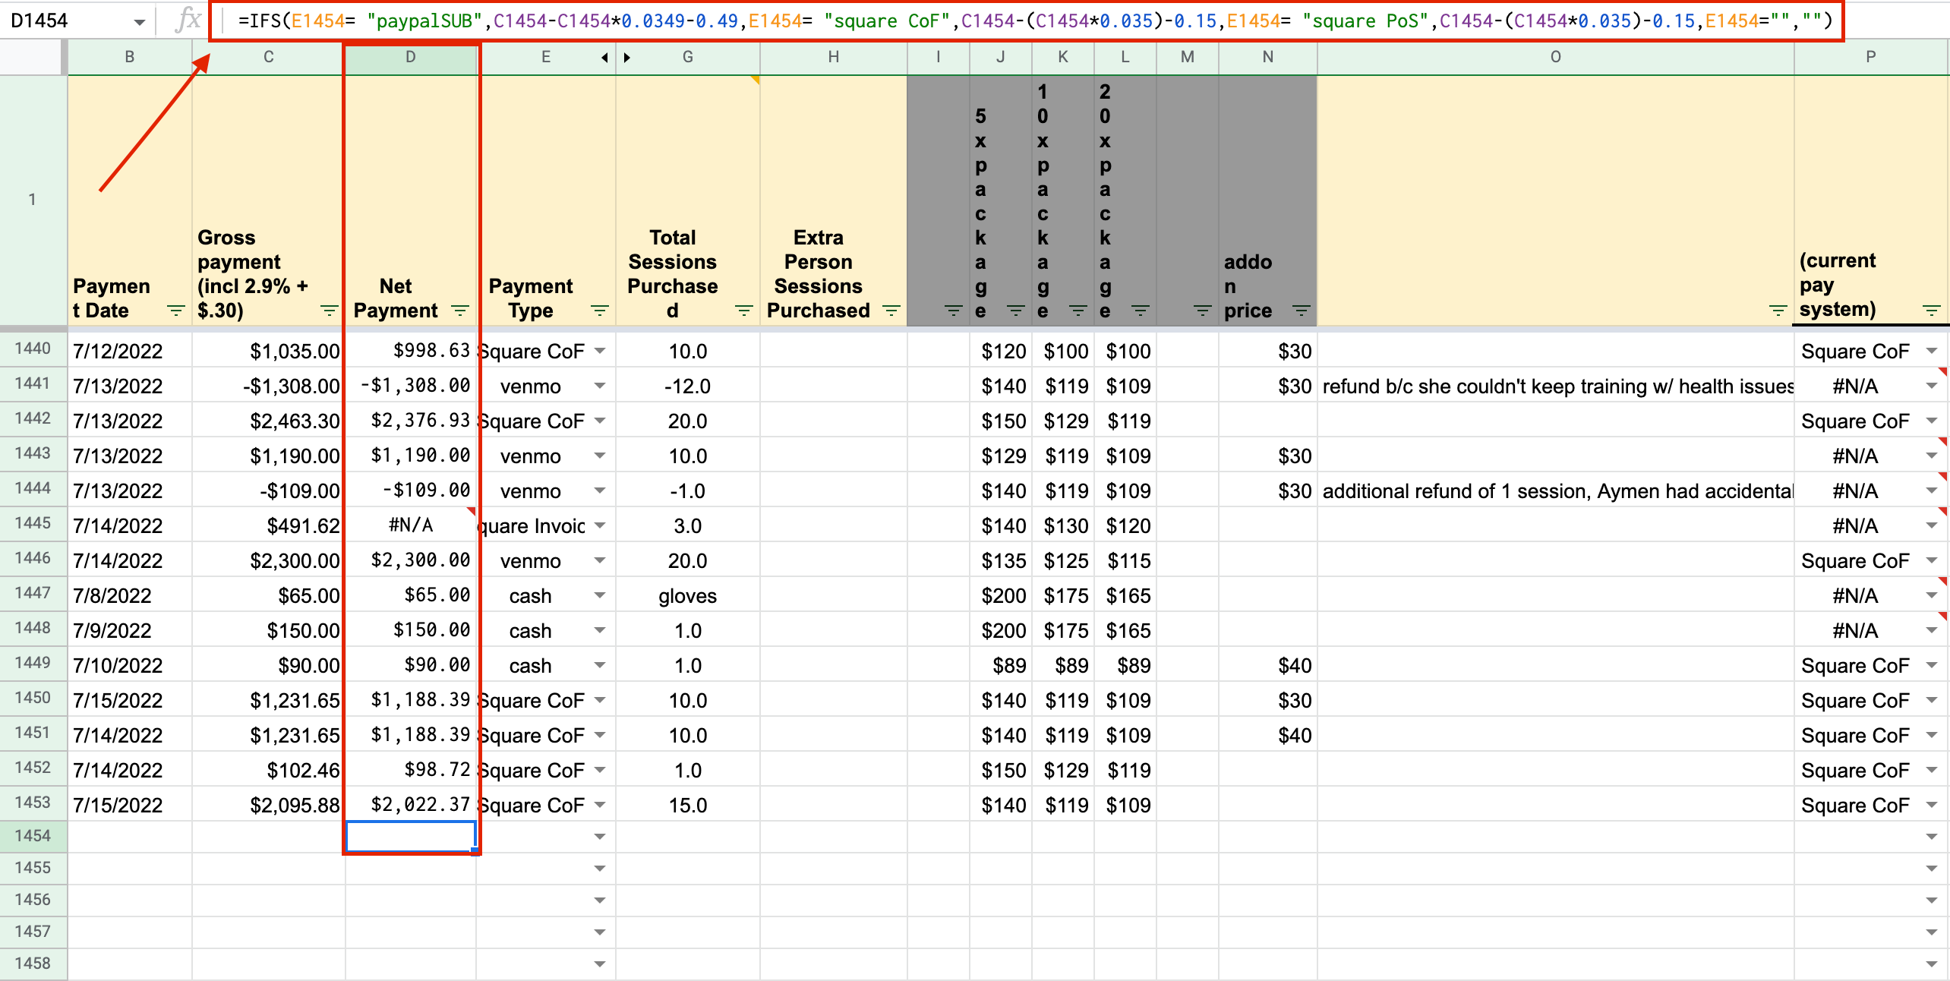Open the filter for Payment Date column

point(176,311)
